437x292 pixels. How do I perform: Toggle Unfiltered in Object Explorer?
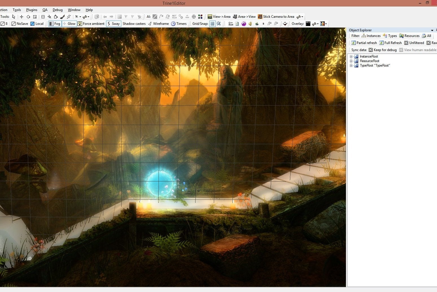point(414,43)
